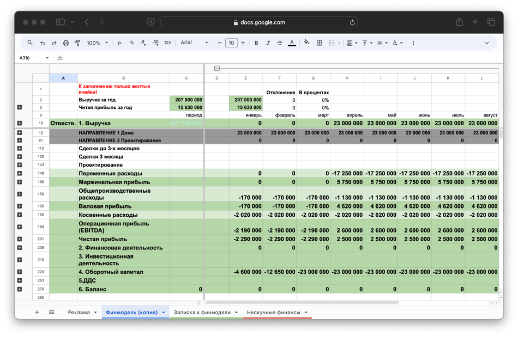This screenshot has width=518, height=337.
Task: Click the docs.google.com address bar
Action: (x=259, y=22)
